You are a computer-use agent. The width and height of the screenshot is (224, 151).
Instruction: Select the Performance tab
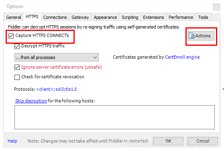[x=181, y=17]
